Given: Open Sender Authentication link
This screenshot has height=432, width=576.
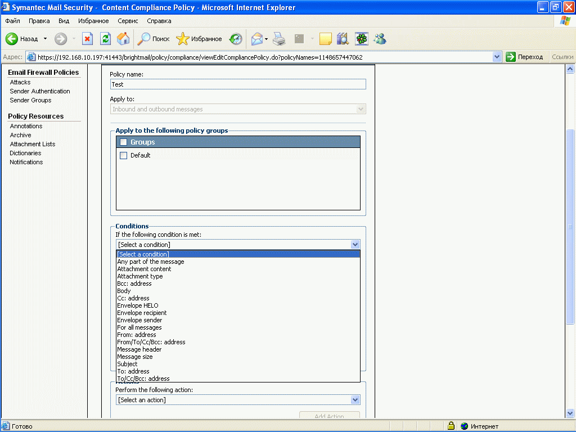Looking at the screenshot, I should pos(40,91).
